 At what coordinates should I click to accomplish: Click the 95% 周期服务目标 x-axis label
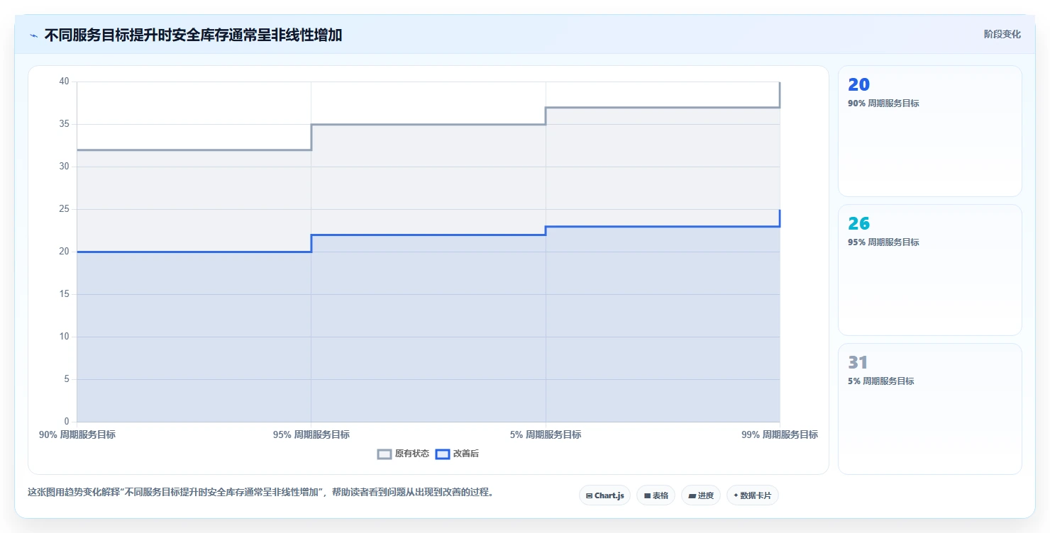311,434
